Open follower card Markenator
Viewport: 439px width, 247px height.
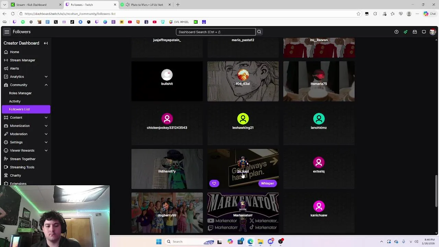coord(243,213)
